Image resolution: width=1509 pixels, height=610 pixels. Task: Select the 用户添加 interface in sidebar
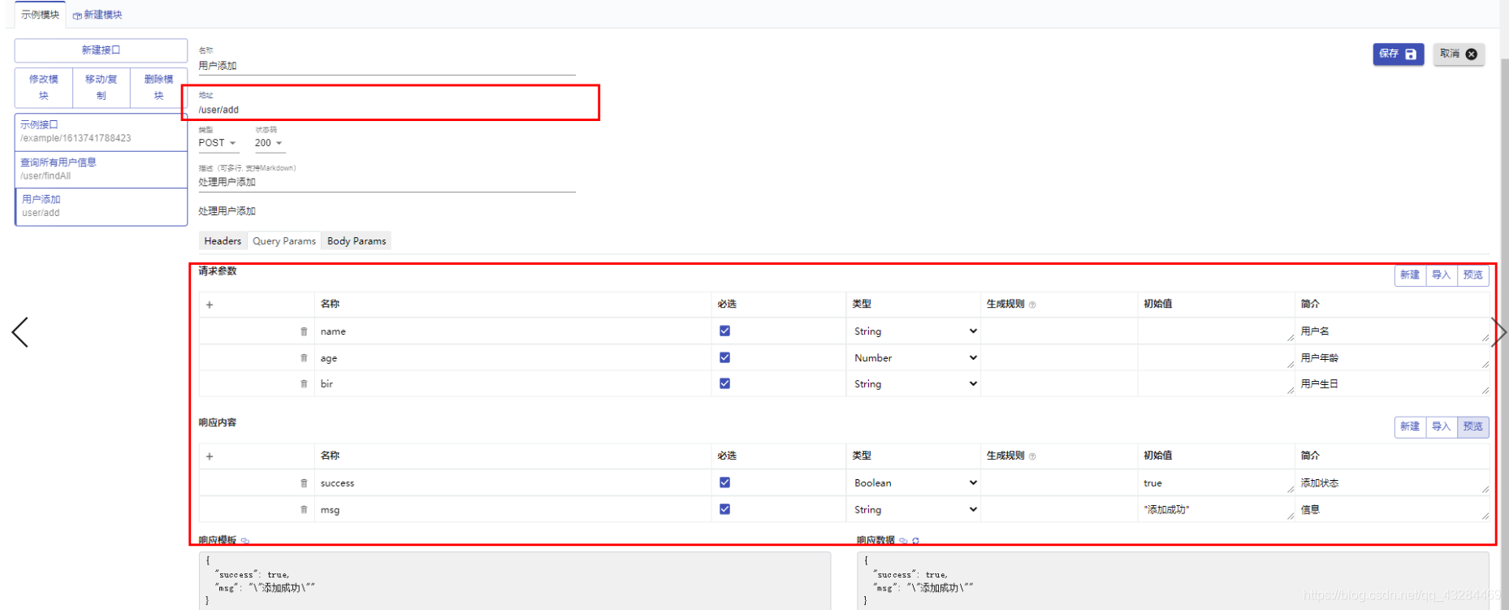tap(101, 206)
